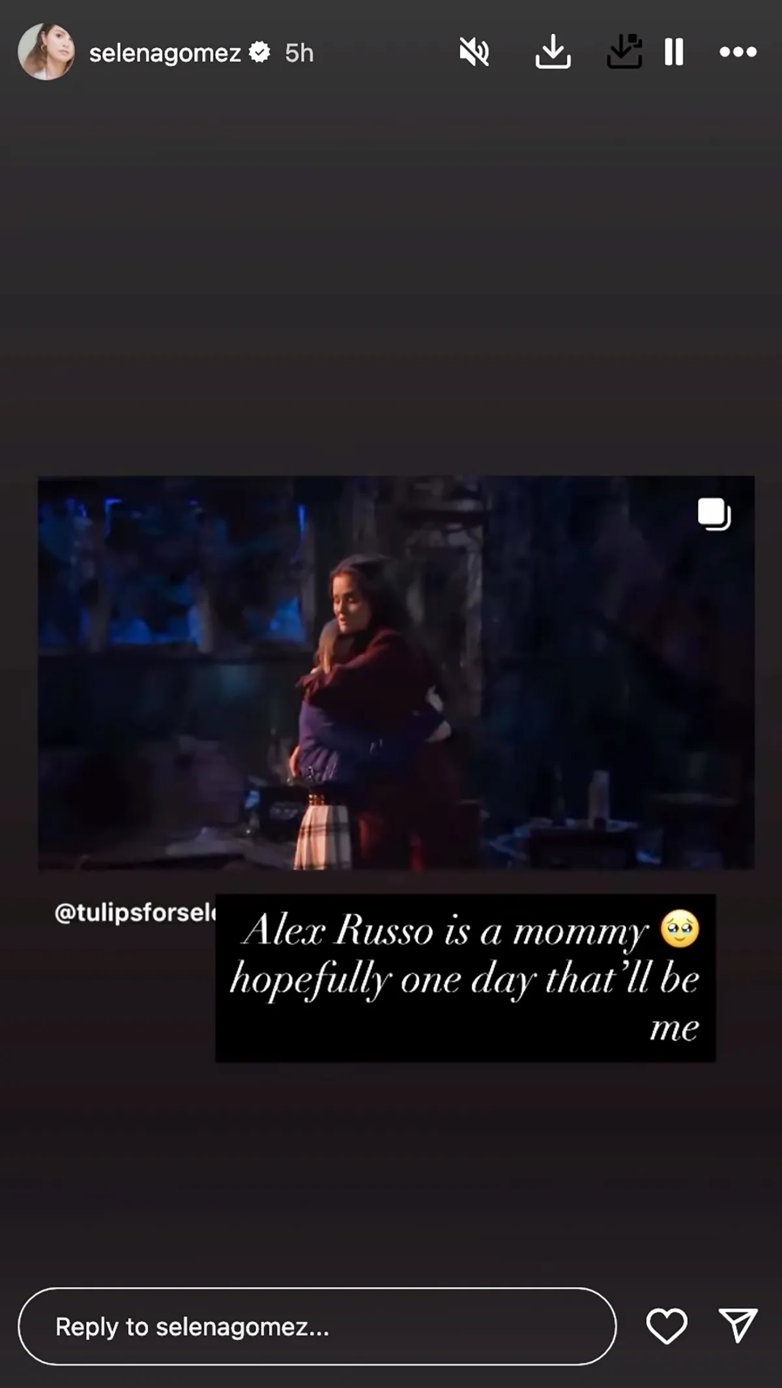782x1388 pixels.
Task: Click the word "me" in the caption
Action: click(674, 1029)
